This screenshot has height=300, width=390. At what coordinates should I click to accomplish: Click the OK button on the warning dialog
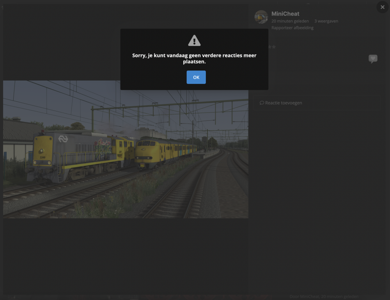coord(196,77)
